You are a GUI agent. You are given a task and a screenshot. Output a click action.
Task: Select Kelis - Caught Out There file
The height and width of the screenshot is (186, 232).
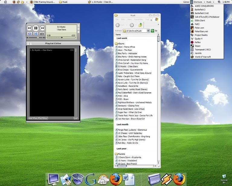coord(127,76)
